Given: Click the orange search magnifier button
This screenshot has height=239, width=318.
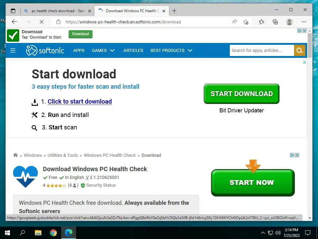Looking at the screenshot, I should click(x=300, y=50).
